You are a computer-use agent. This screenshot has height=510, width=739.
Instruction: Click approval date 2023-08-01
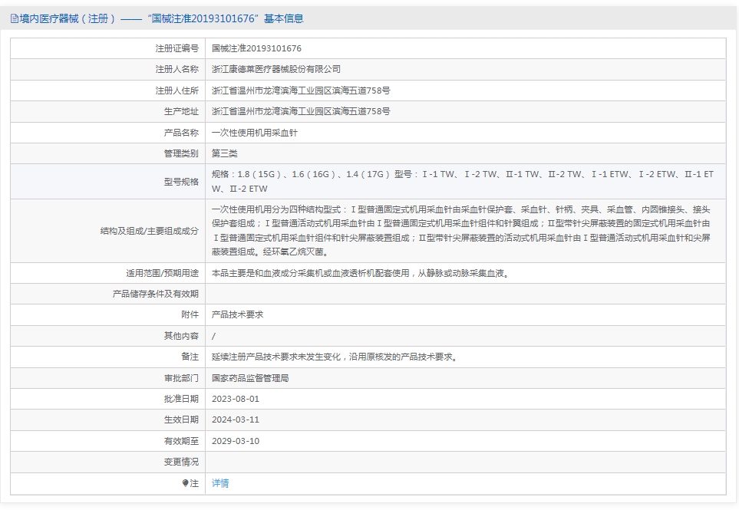tap(236, 399)
